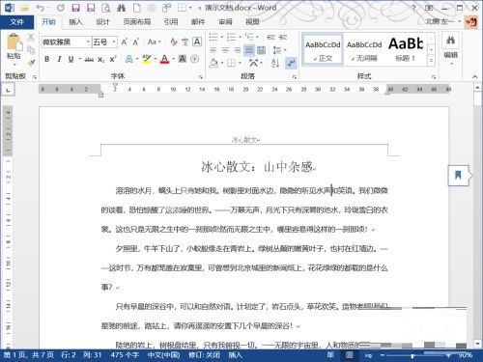Click the Undo arrow icon
Image resolution: width=483 pixels, height=362 pixels.
[x=40, y=8]
